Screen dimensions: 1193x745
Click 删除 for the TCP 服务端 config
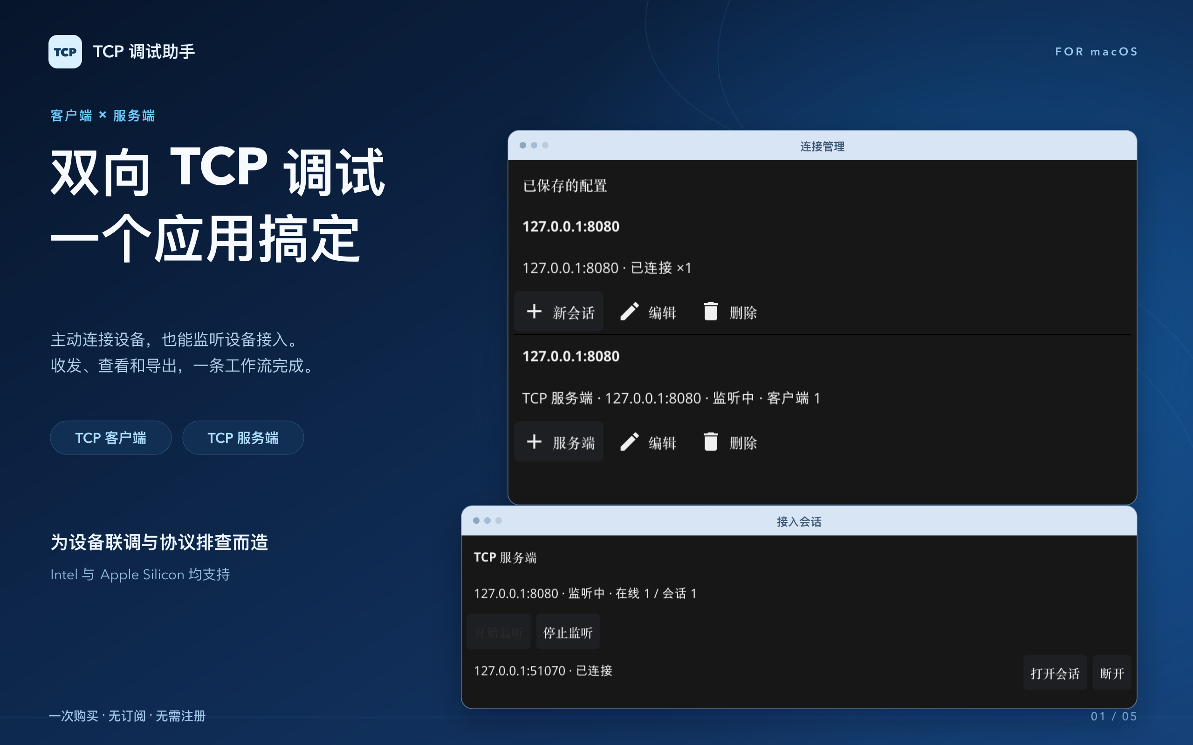743,442
